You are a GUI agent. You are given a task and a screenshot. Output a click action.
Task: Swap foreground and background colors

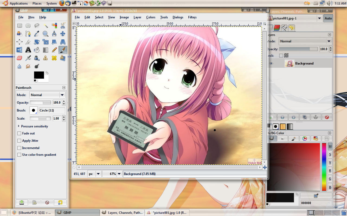[x=47, y=73]
